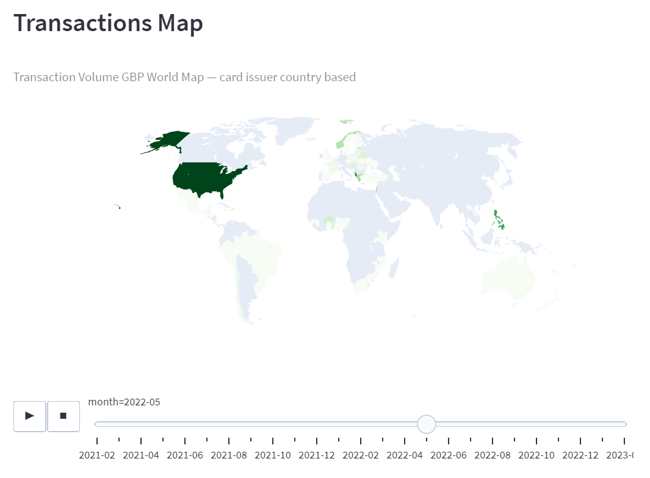Jump to month 2022-10 on timeline

pyautogui.click(x=536, y=455)
